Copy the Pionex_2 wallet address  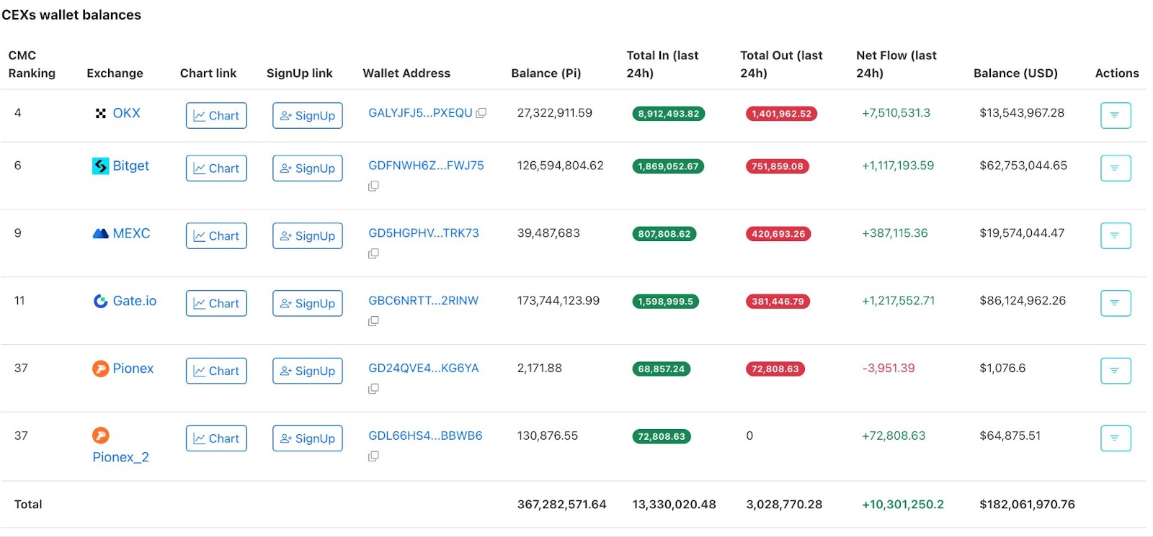373,456
